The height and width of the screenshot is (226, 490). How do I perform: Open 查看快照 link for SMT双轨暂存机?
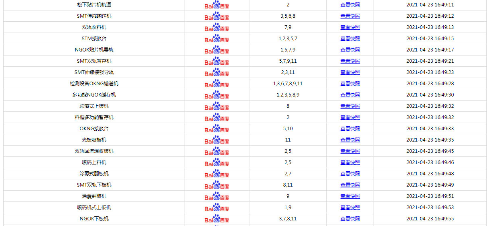pos(350,61)
